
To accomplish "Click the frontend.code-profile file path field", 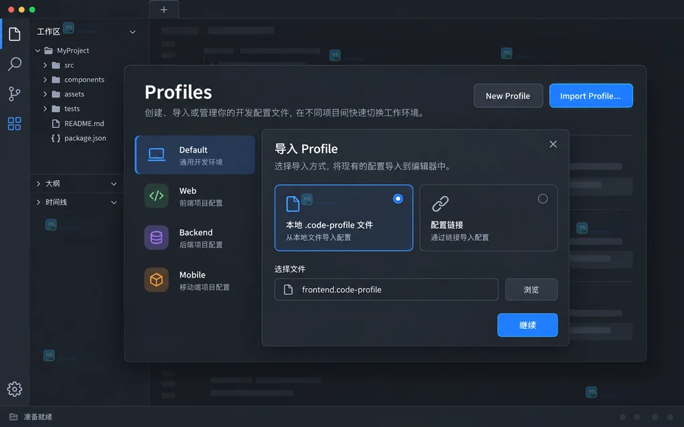I will coord(386,290).
